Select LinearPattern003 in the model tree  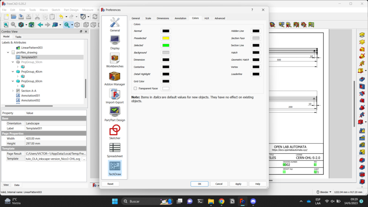pyautogui.click(x=32, y=48)
